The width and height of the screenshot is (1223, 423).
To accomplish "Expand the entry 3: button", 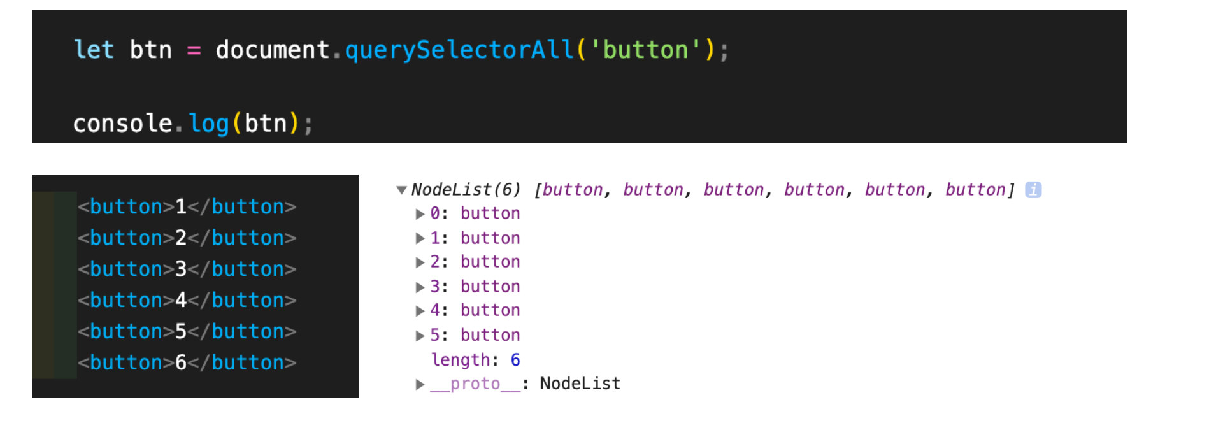I will point(420,287).
